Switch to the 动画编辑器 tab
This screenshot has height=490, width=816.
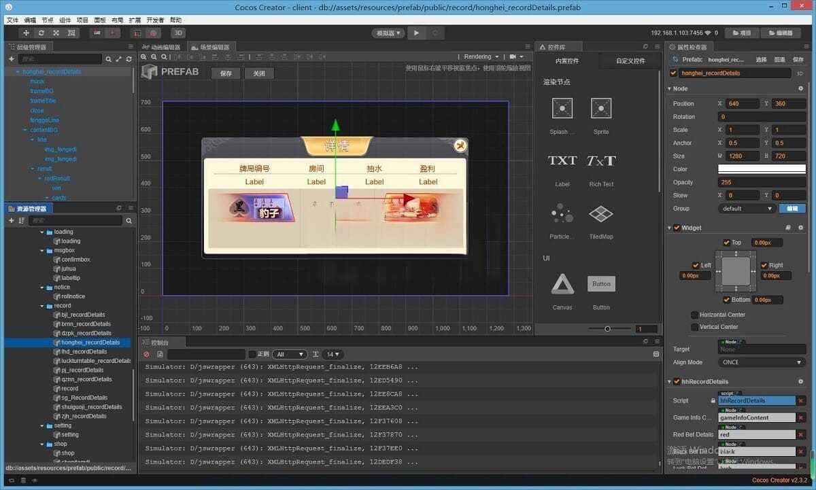coord(162,48)
